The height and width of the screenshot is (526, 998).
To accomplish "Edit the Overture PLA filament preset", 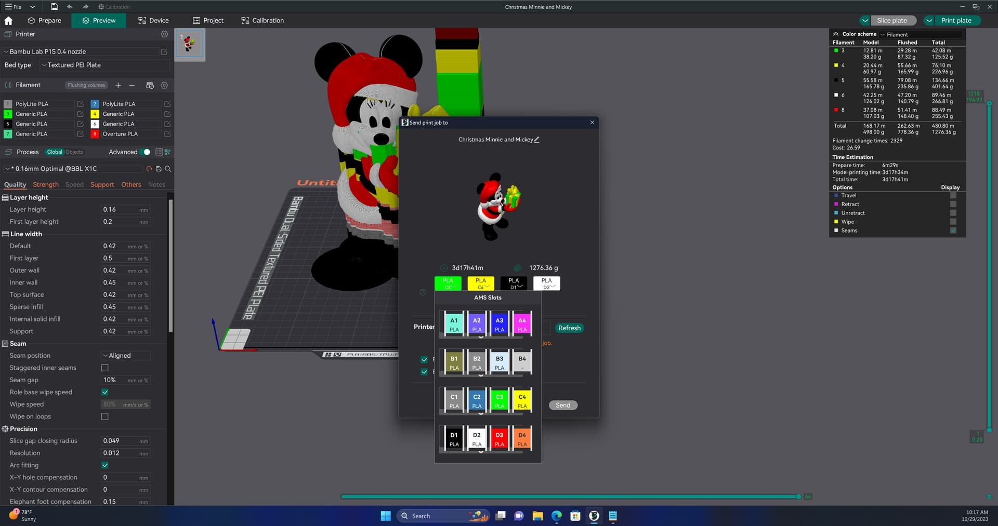I will [x=167, y=134].
